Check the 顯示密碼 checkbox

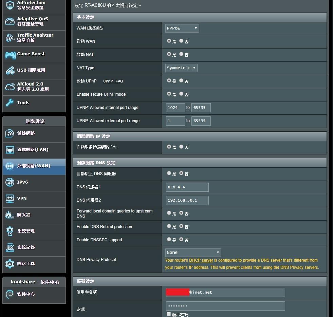[169, 314]
